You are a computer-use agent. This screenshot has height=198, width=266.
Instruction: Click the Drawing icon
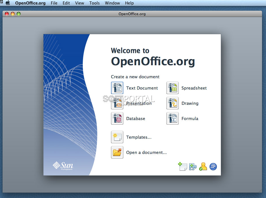pyautogui.click(x=172, y=103)
